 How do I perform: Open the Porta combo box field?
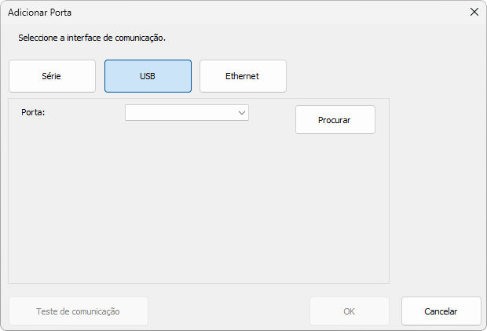[187, 113]
